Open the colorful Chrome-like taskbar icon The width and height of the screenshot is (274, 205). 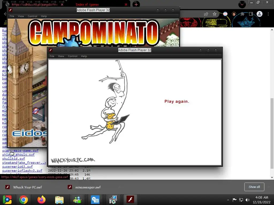(x=7, y=200)
